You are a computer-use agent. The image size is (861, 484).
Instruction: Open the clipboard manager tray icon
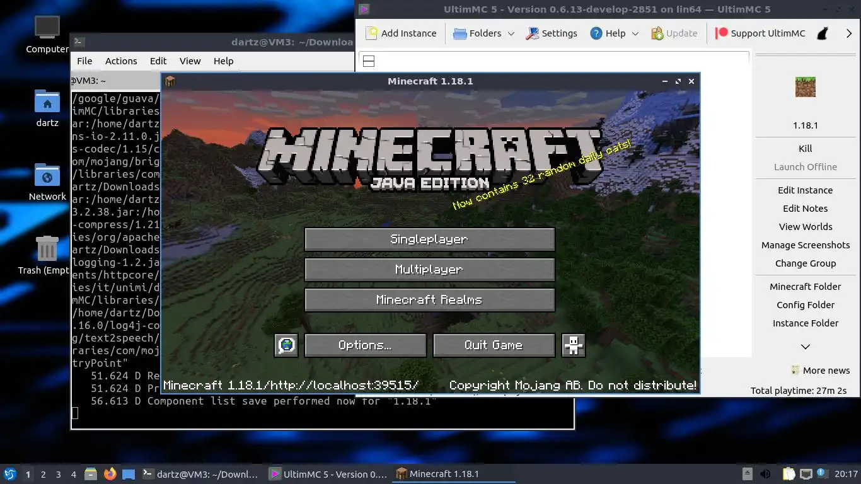pos(789,474)
